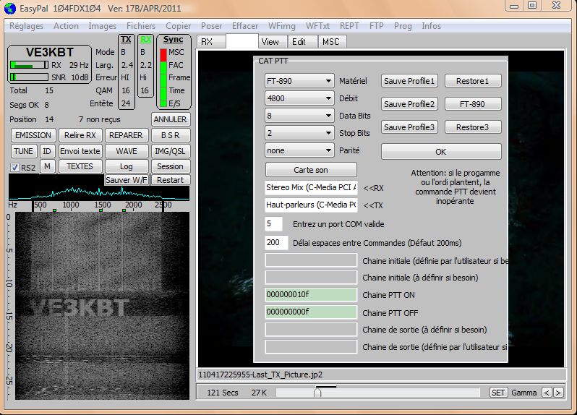
Task: Confirm CAT PTT dialog with OK
Action: click(x=441, y=152)
